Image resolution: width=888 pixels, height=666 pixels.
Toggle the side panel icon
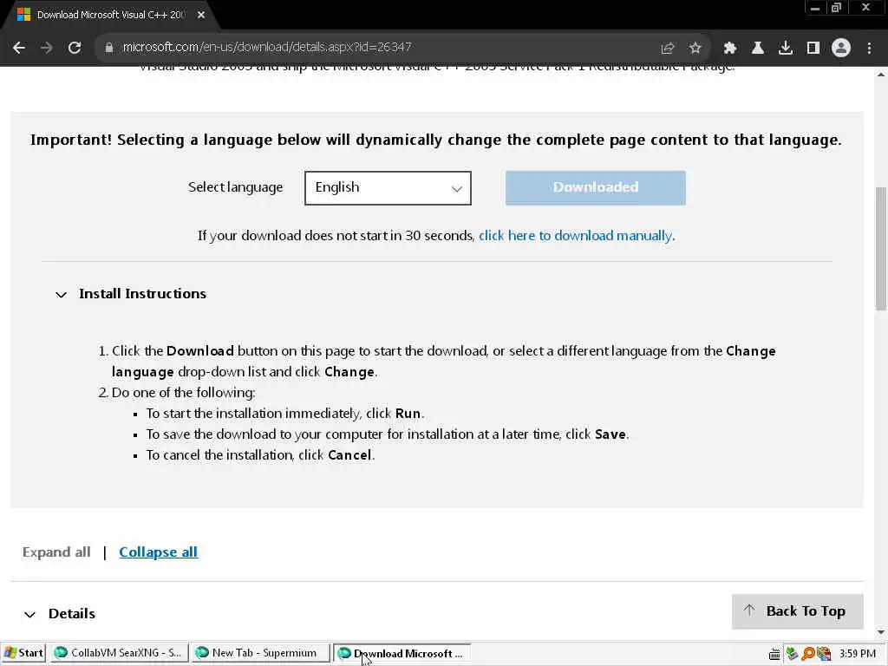pos(813,48)
